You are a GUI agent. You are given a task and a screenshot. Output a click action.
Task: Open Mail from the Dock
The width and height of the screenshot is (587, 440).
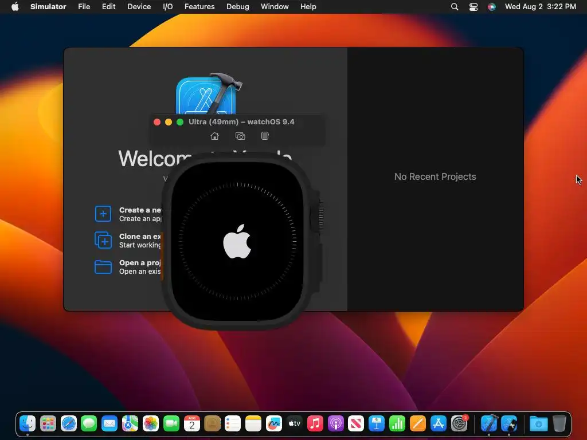(x=109, y=423)
